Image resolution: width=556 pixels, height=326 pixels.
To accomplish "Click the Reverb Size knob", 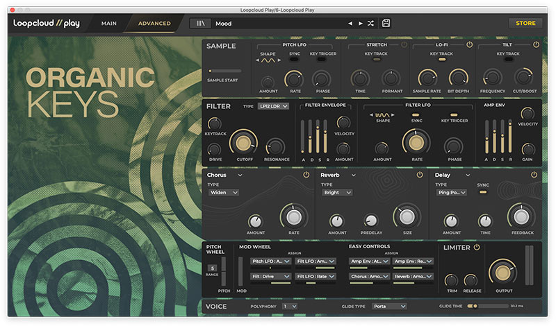I will tap(407, 216).
